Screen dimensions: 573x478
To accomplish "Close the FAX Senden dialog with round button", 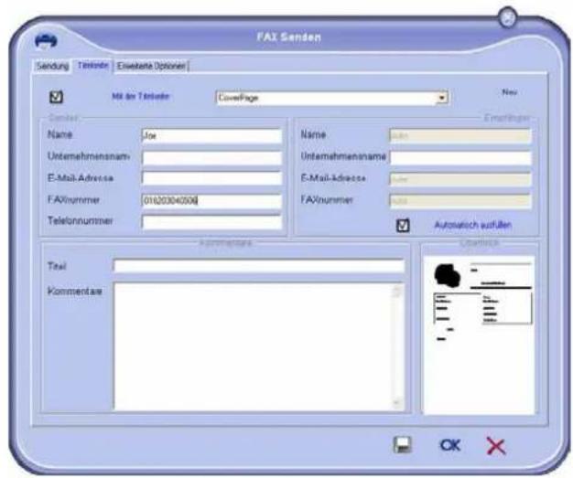I will (507, 18).
